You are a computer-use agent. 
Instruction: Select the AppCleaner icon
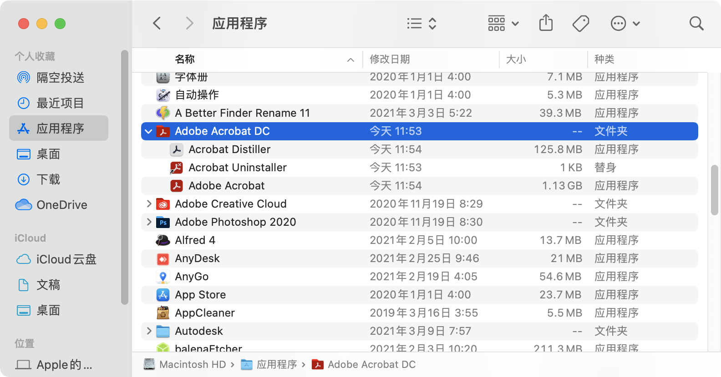click(163, 313)
